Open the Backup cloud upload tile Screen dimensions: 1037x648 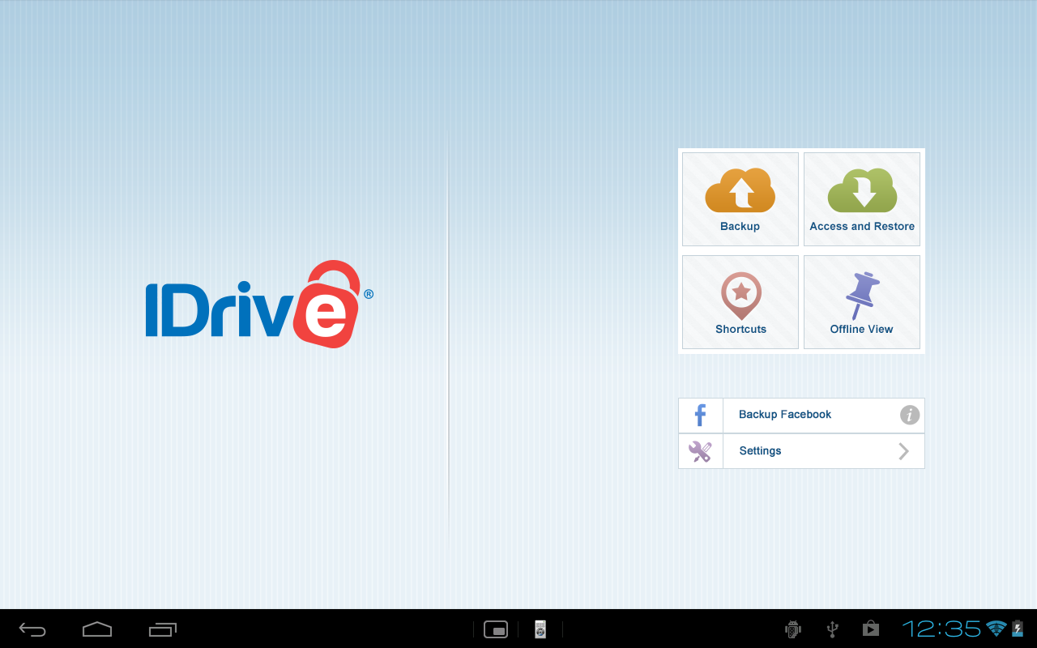740,199
